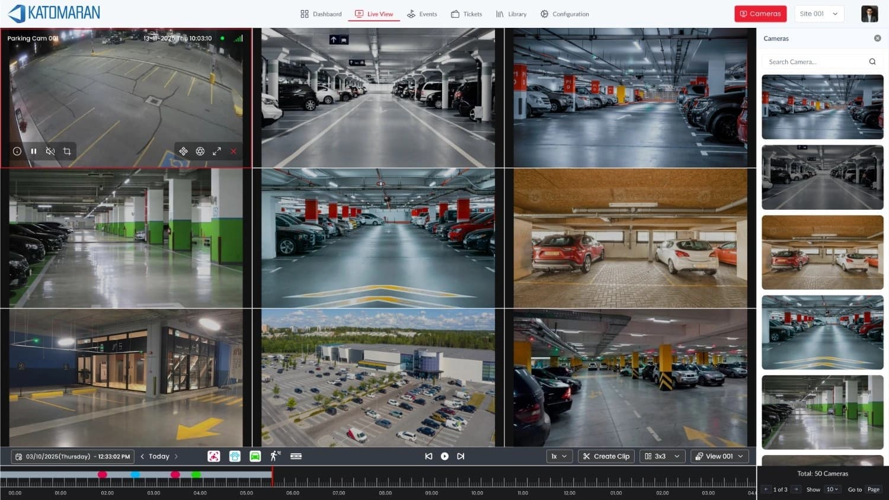Pause the Parking Cam 001 live stream
The width and height of the screenshot is (889, 500).
tap(34, 151)
